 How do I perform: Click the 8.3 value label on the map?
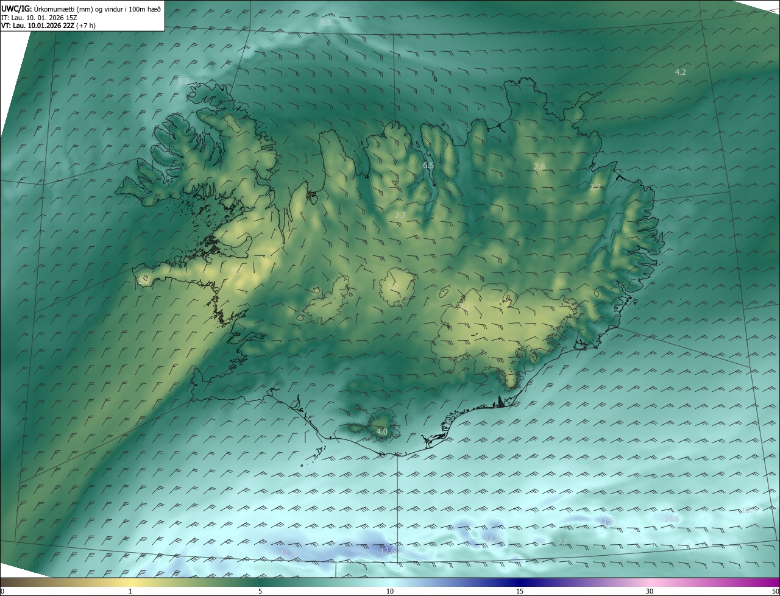click(x=325, y=22)
